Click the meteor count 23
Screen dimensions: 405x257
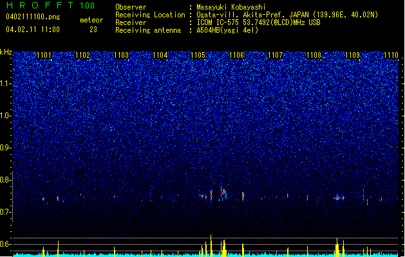point(93,30)
